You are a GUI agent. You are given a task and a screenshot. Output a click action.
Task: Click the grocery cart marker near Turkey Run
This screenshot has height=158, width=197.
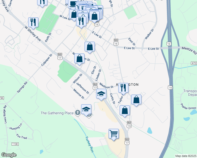[x=114, y=134]
